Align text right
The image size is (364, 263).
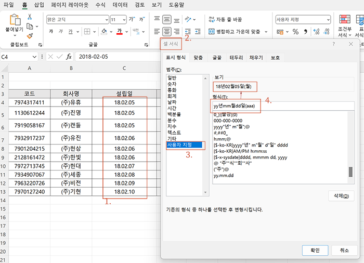click(x=177, y=31)
